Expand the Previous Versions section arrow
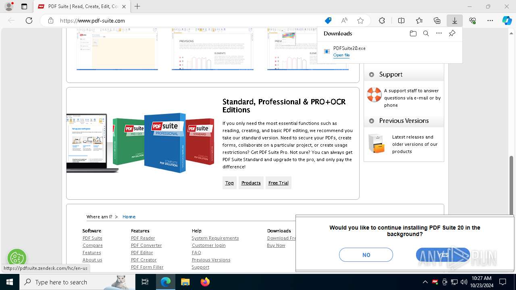Screen dimensions: 516x290 tap(371, 121)
